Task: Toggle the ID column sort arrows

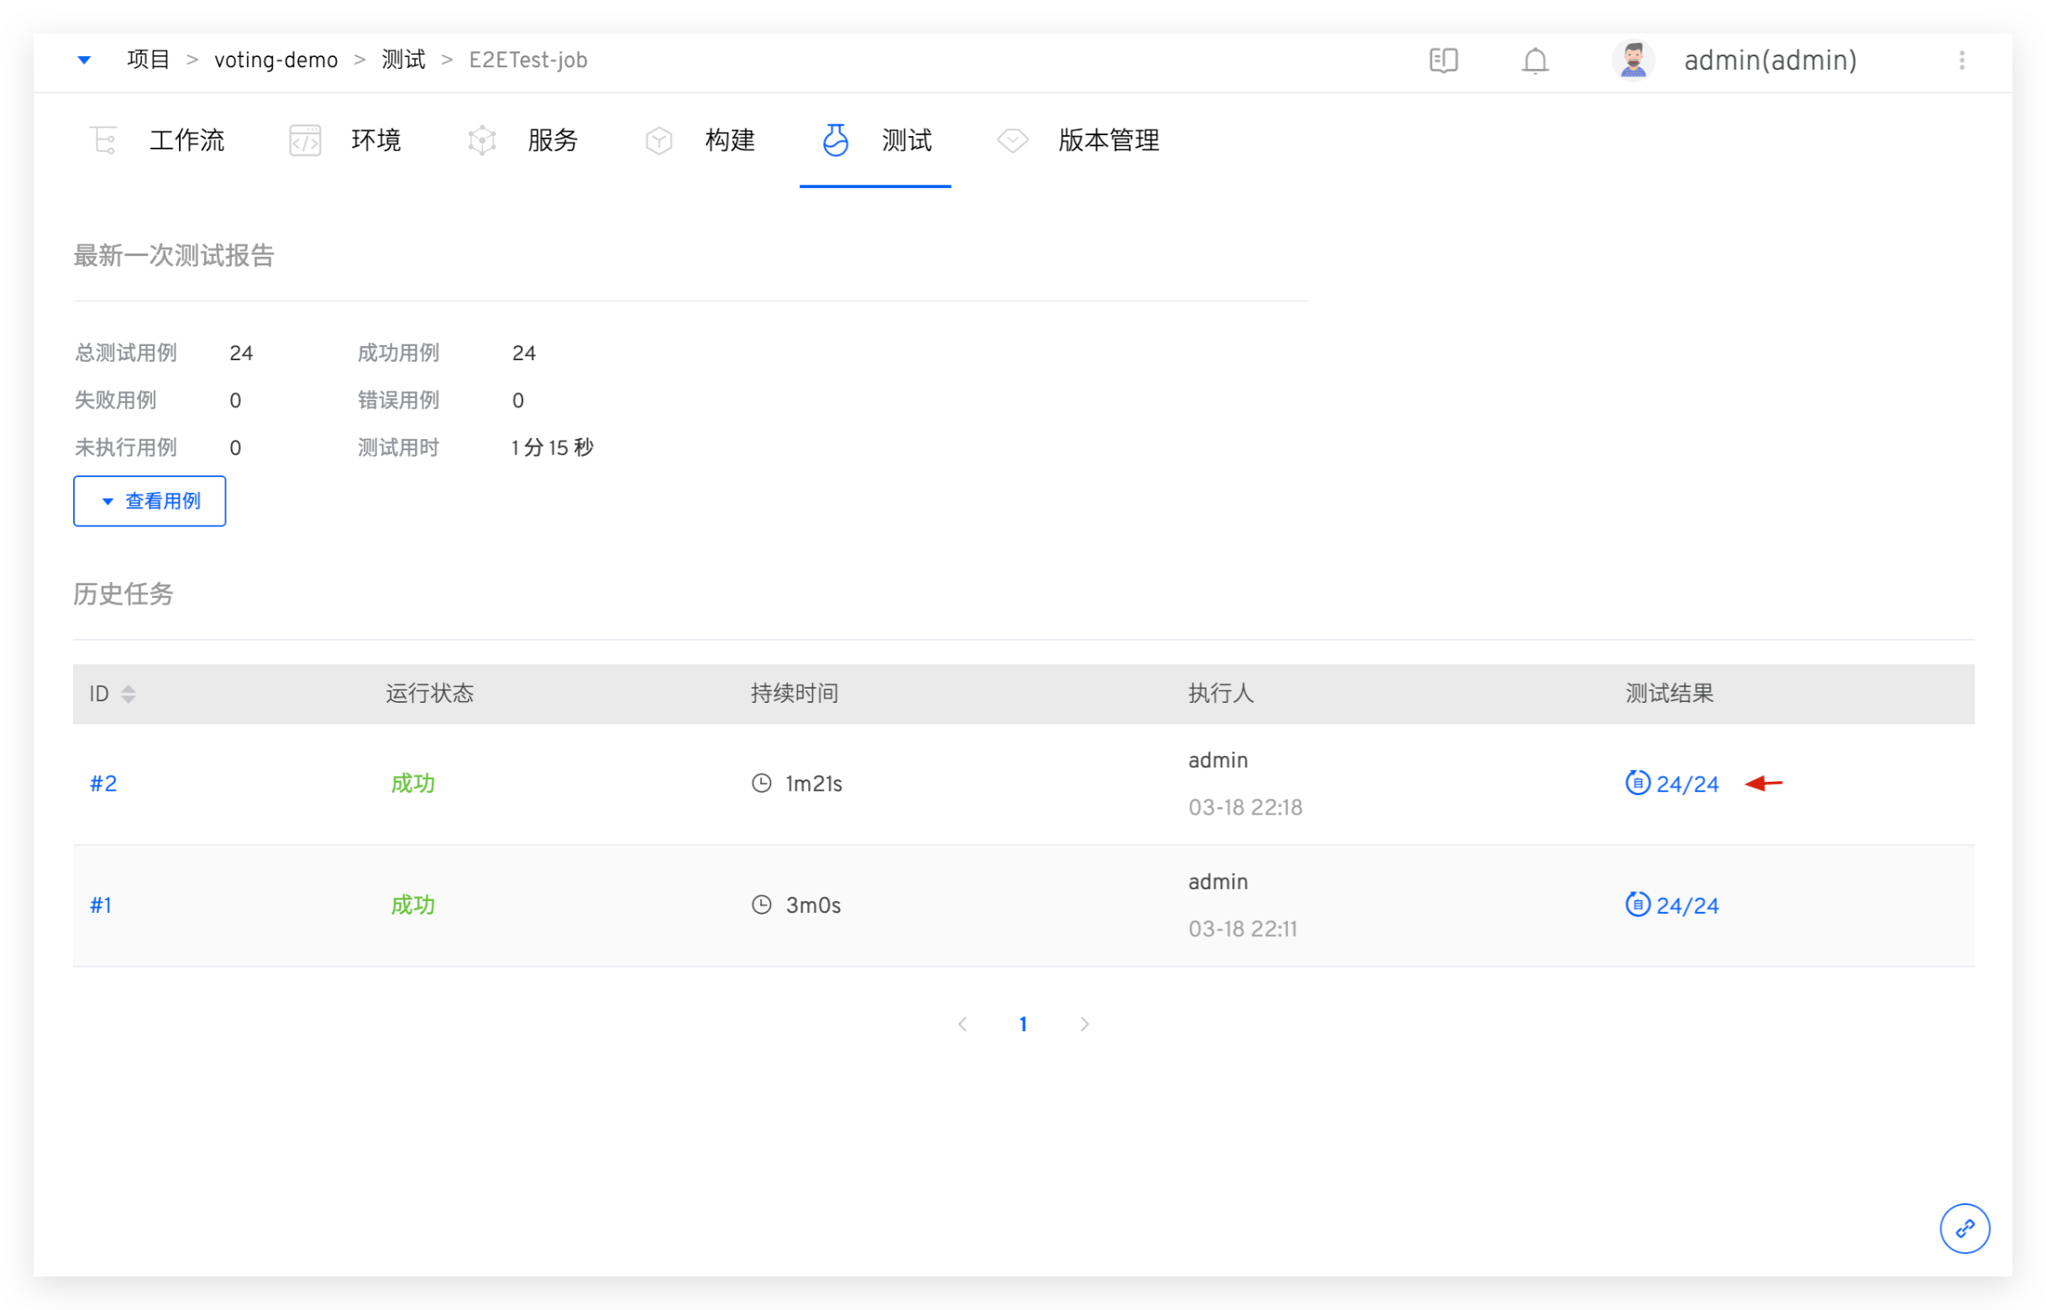Action: click(129, 694)
